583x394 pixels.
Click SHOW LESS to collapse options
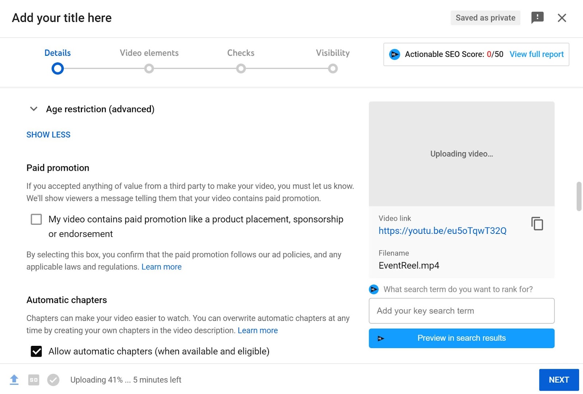48,135
